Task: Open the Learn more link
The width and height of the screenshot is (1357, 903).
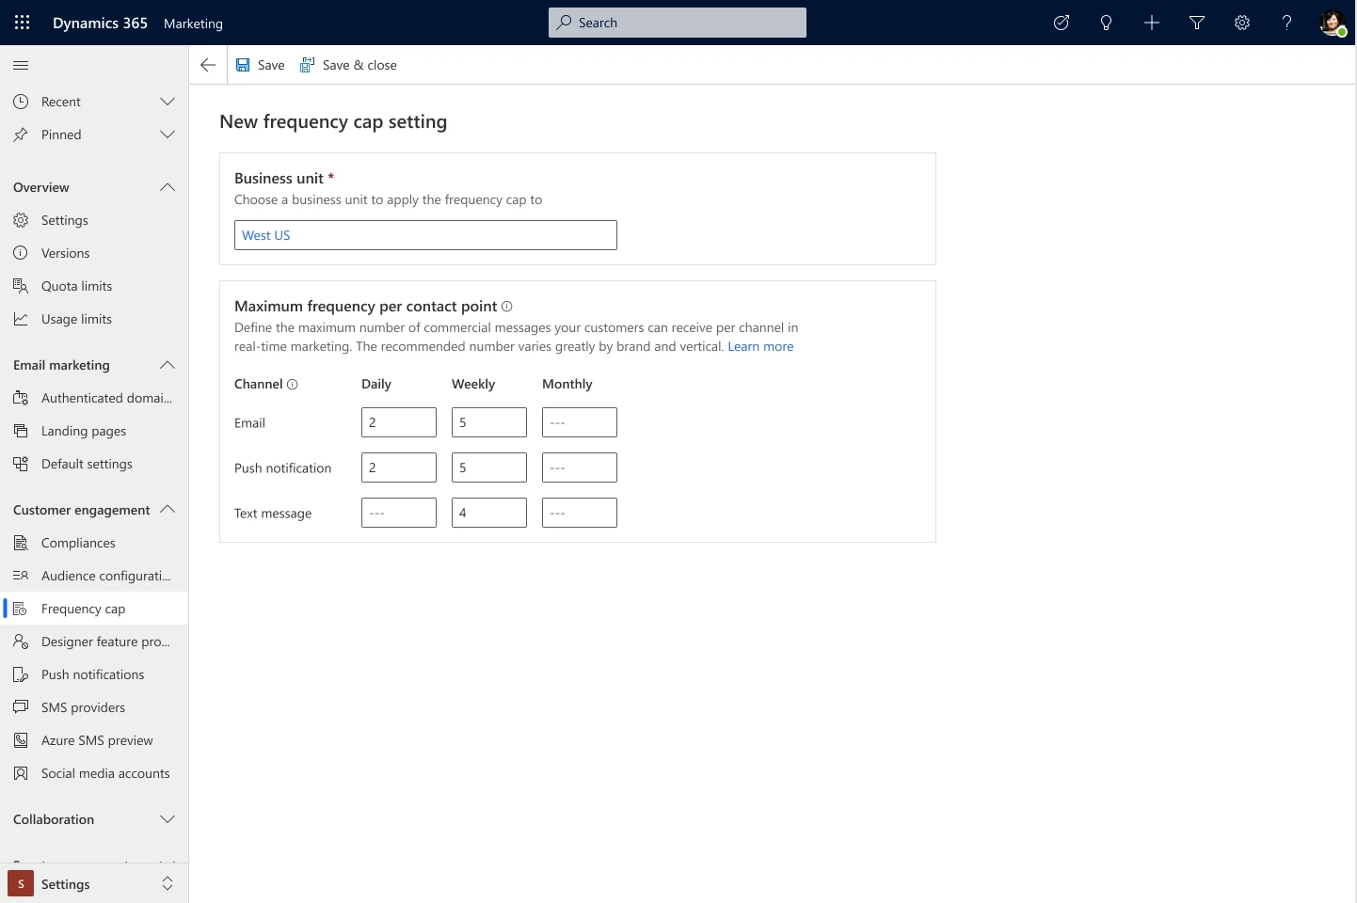Action: [760, 346]
